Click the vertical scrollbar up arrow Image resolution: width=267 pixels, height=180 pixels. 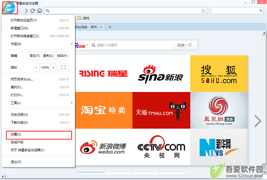[264, 33]
